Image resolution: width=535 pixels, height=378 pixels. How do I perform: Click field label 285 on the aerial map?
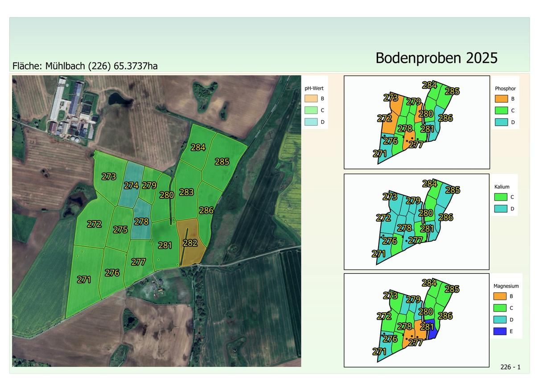tap(222, 162)
